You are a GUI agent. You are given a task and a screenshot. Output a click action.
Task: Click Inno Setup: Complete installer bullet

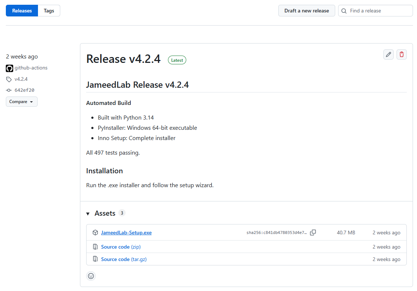coord(137,138)
